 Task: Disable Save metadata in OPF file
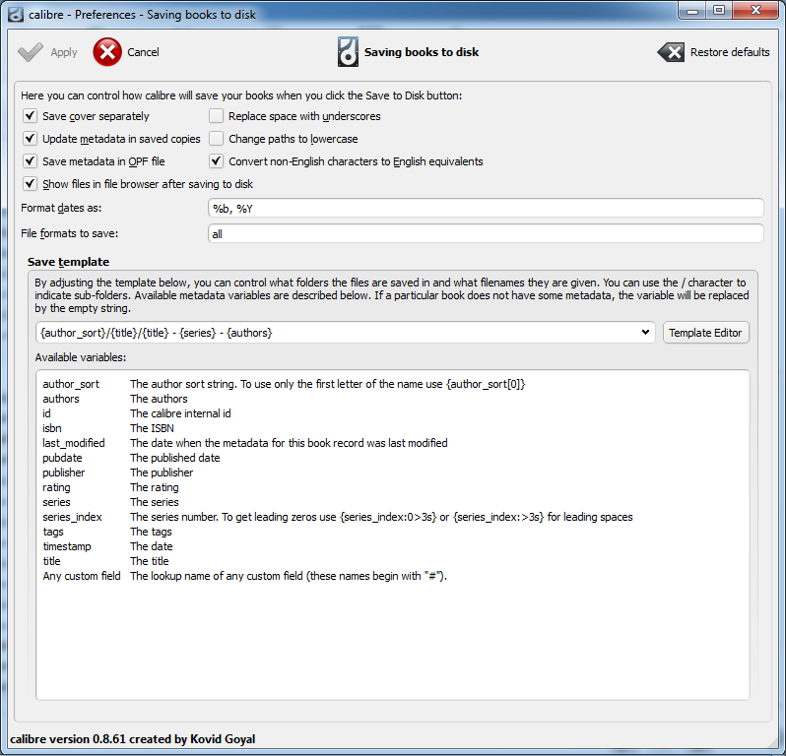[31, 161]
